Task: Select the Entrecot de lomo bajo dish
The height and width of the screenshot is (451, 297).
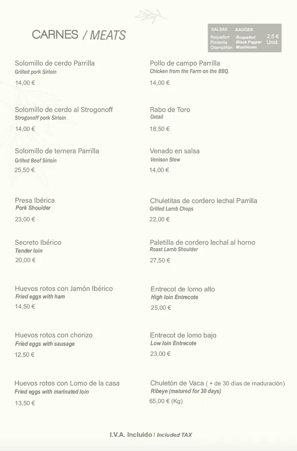Action: pyautogui.click(x=183, y=335)
